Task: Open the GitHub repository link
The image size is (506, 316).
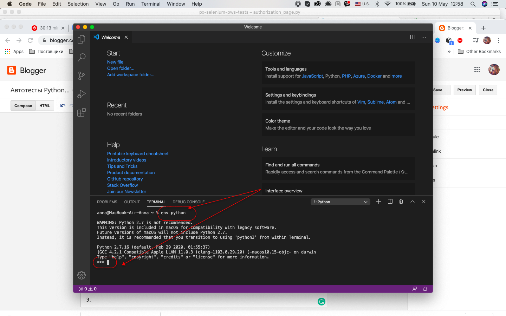Action: pos(125,179)
